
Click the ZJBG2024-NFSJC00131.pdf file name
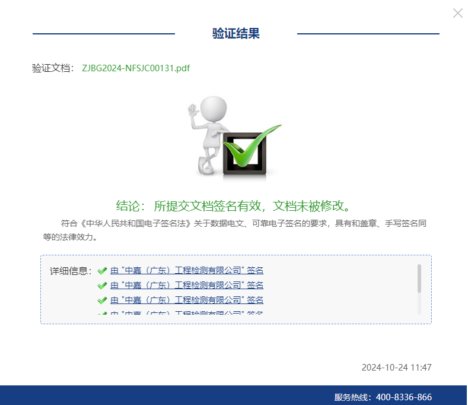(x=136, y=68)
